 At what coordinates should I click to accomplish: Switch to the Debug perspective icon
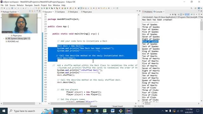tap(201, 8)
